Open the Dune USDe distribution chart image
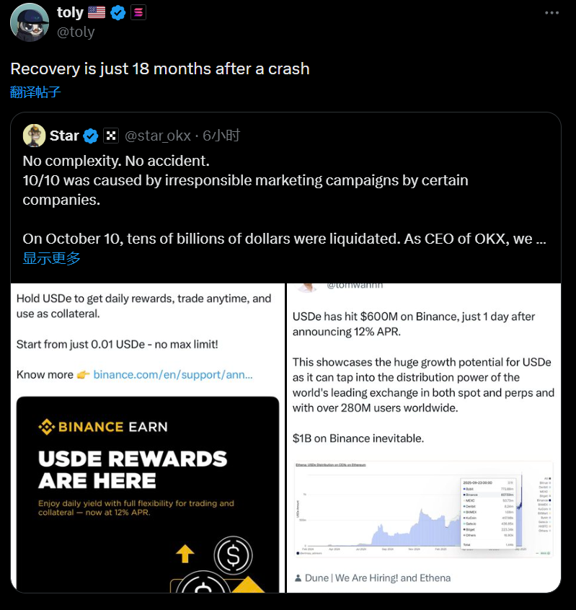Image resolution: width=576 pixels, height=610 pixels. pos(424,509)
